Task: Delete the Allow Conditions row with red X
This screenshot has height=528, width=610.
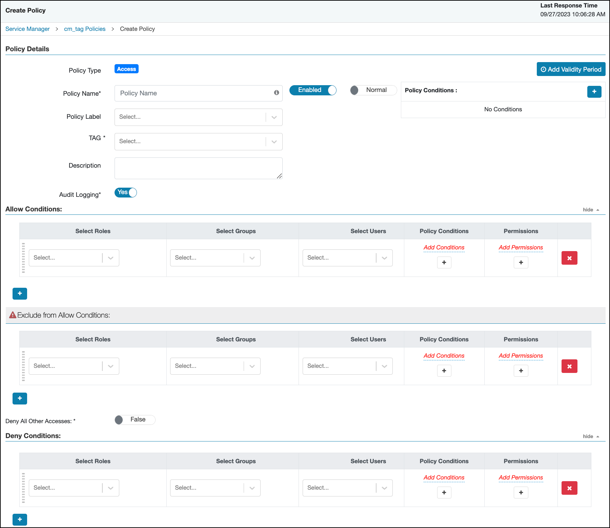Action: [x=569, y=258]
